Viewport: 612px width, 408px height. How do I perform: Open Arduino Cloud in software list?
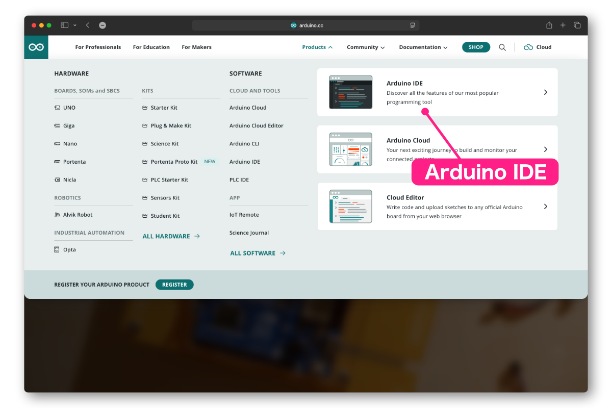(248, 108)
